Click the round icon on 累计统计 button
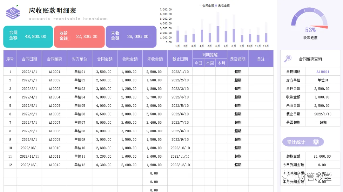The height and width of the screenshot is (192, 343). (x=316, y=142)
